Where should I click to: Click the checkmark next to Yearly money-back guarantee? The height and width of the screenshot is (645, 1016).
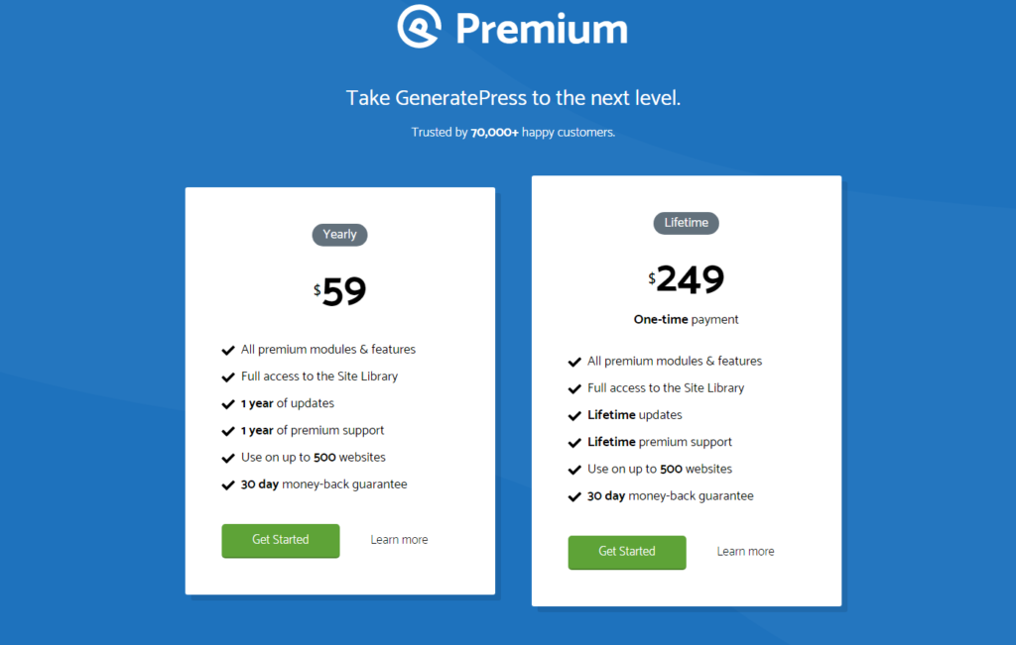coord(226,484)
